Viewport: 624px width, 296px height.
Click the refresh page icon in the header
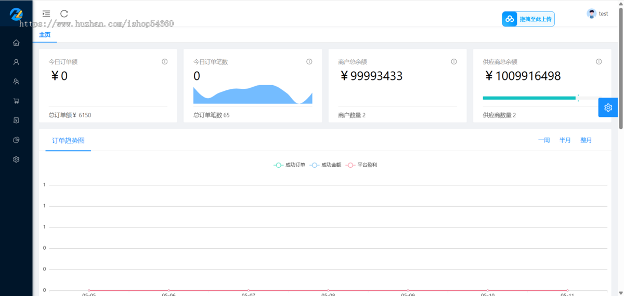click(x=64, y=14)
